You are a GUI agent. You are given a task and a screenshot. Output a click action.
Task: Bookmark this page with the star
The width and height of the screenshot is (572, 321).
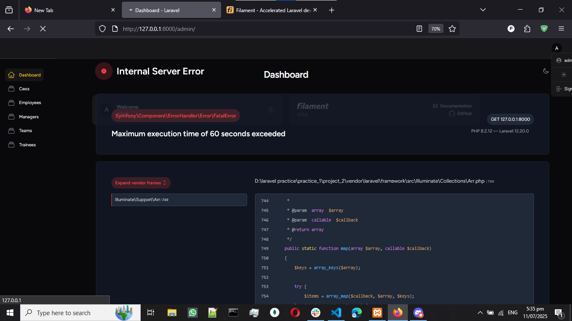452,29
